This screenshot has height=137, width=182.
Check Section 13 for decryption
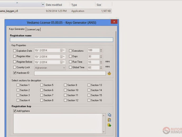(x=89, y=85)
